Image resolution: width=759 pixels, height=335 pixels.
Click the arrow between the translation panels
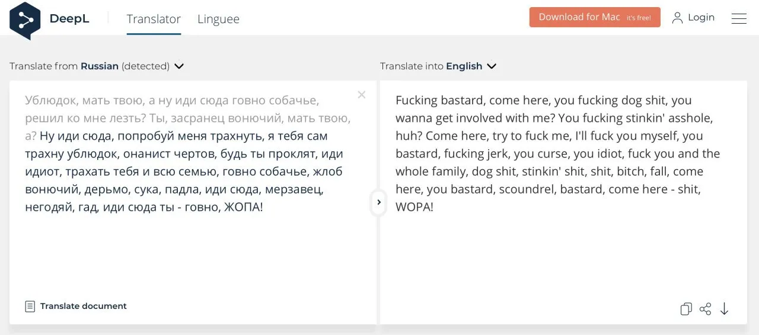[x=379, y=202]
